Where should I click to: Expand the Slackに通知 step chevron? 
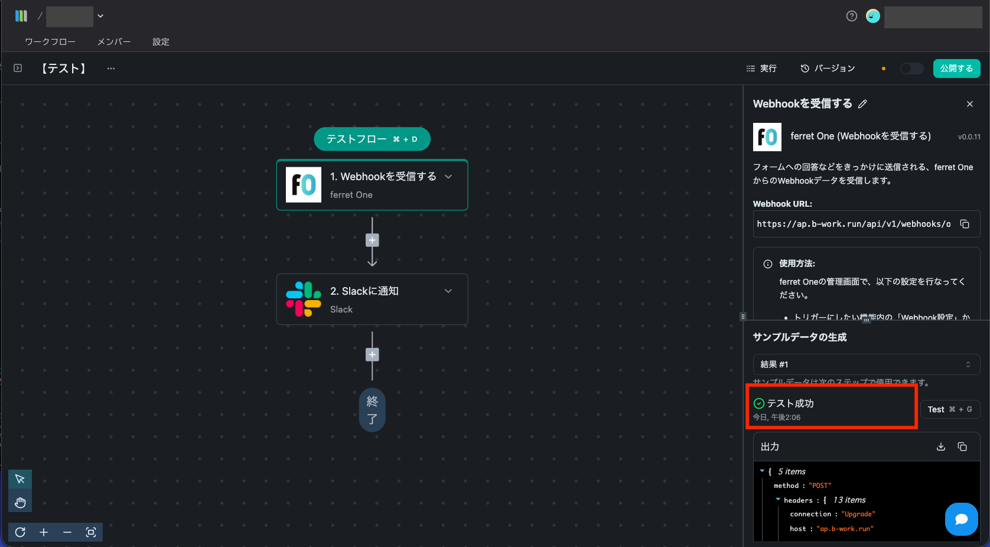point(448,291)
